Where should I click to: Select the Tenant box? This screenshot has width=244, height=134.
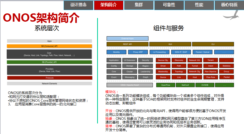[x=211, y=60]
